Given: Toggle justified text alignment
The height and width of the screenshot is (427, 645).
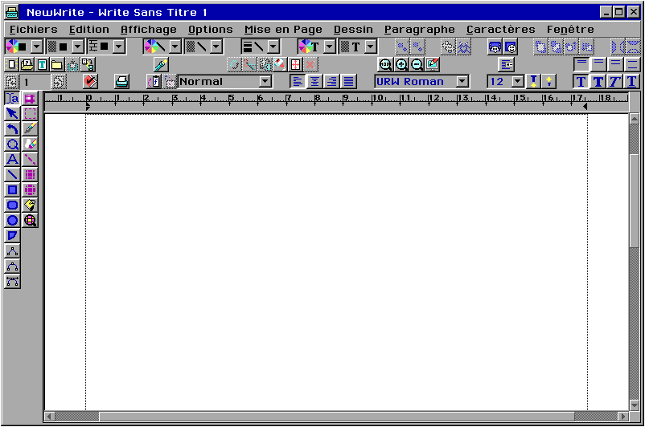Looking at the screenshot, I should click(348, 81).
